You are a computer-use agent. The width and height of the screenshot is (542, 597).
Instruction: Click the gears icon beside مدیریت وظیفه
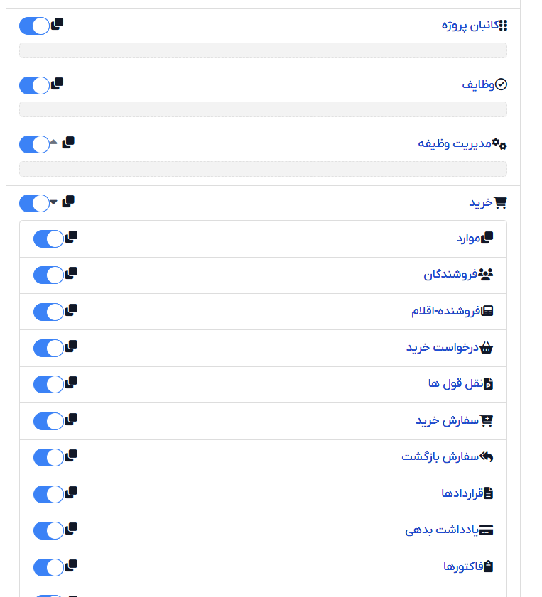pyautogui.click(x=499, y=143)
